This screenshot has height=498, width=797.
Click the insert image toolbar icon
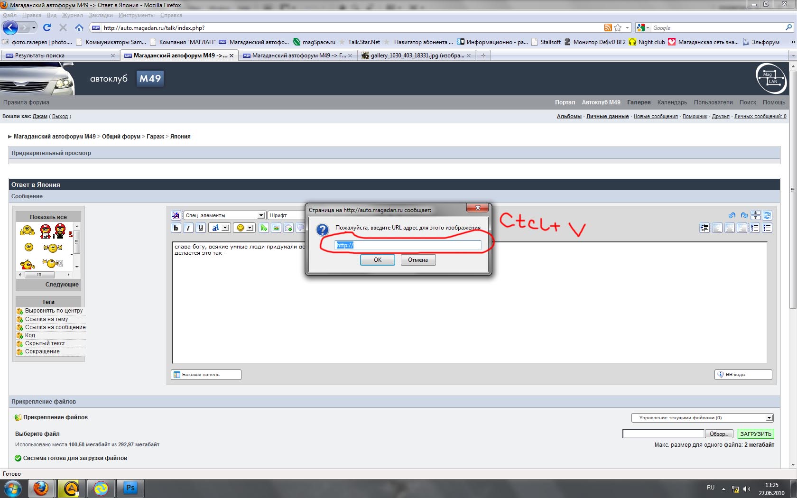pyautogui.click(x=276, y=228)
